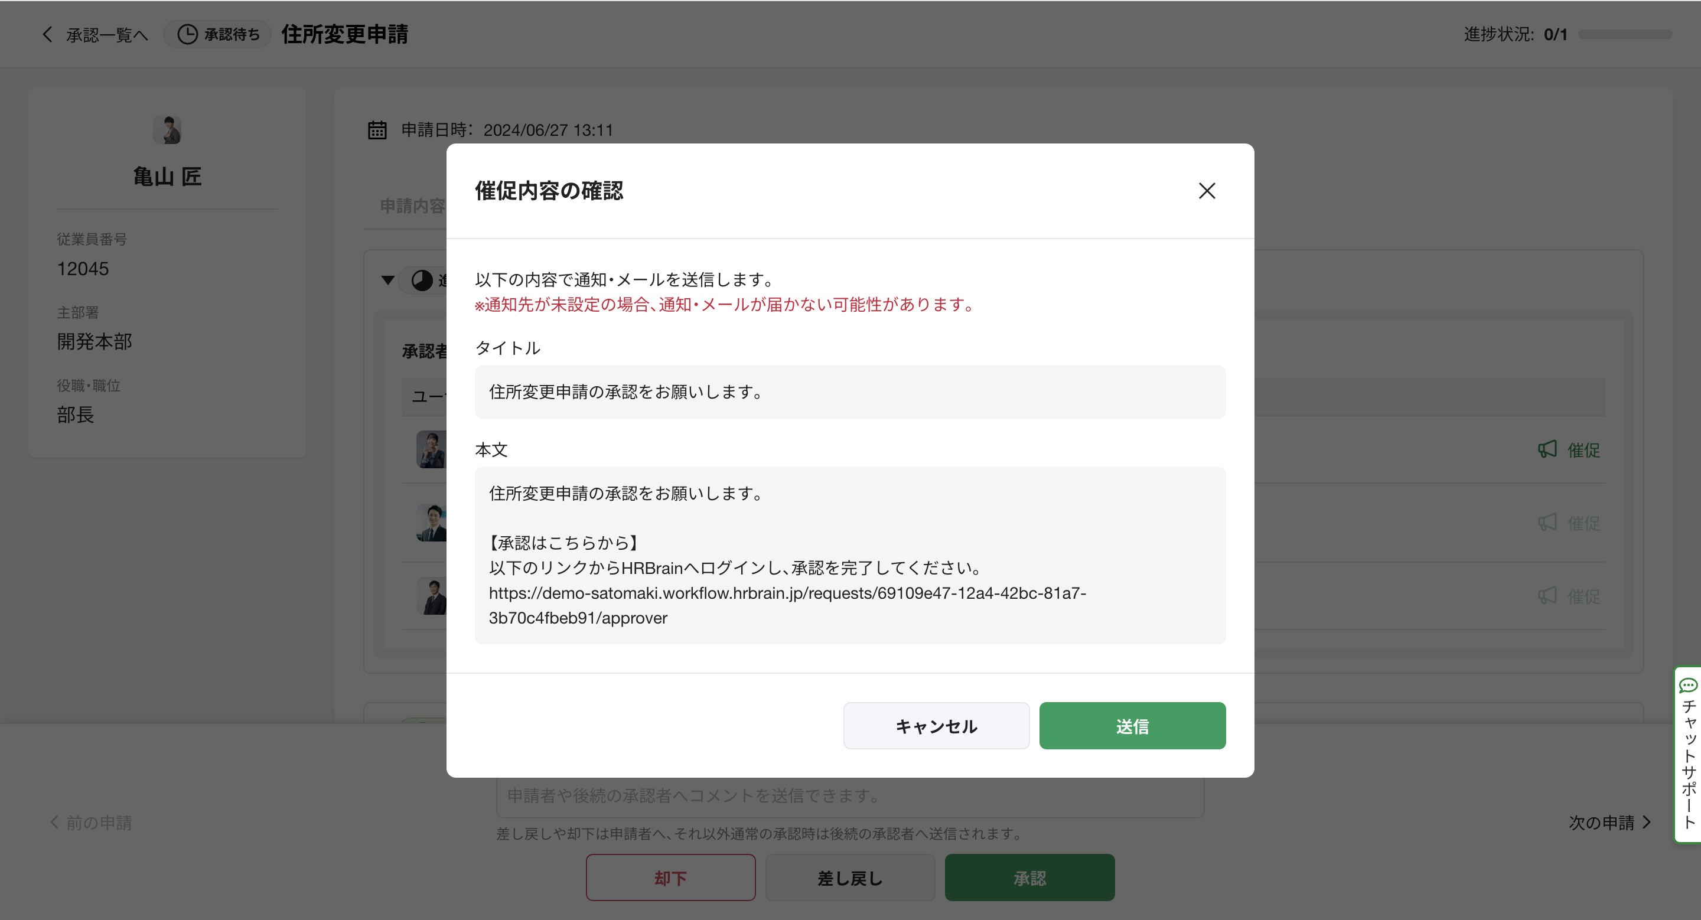The height and width of the screenshot is (920, 1701).
Task: Switch to the 申請内容 tab
Action: (x=412, y=207)
